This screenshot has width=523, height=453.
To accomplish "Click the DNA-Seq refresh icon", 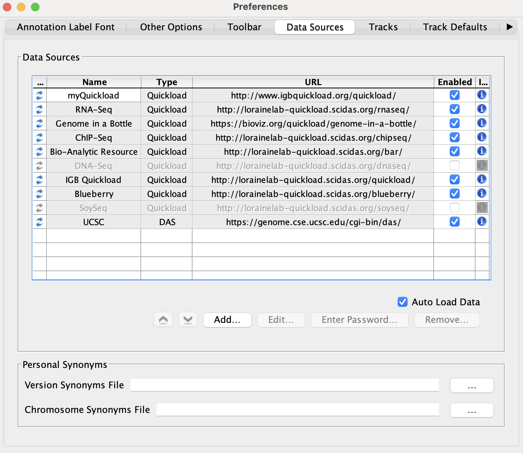I will point(39,166).
